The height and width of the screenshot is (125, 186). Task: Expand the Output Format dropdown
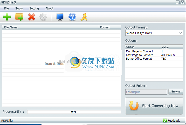(x=181, y=33)
